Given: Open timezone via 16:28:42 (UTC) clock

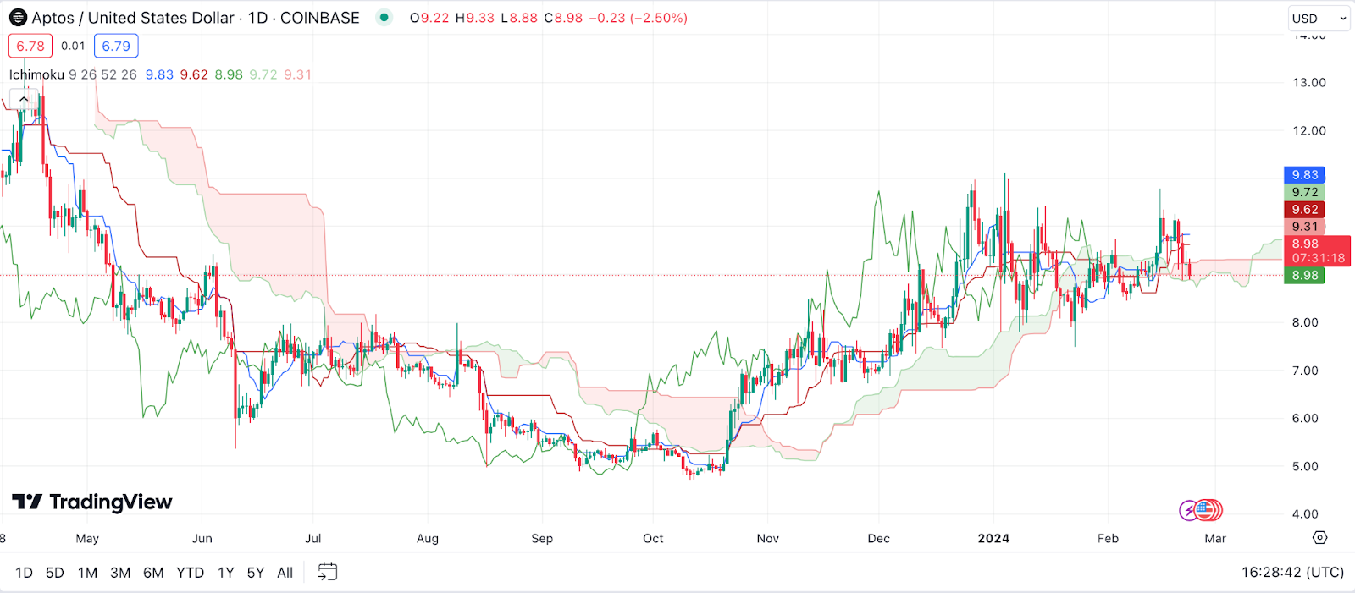Looking at the screenshot, I should tap(1292, 573).
